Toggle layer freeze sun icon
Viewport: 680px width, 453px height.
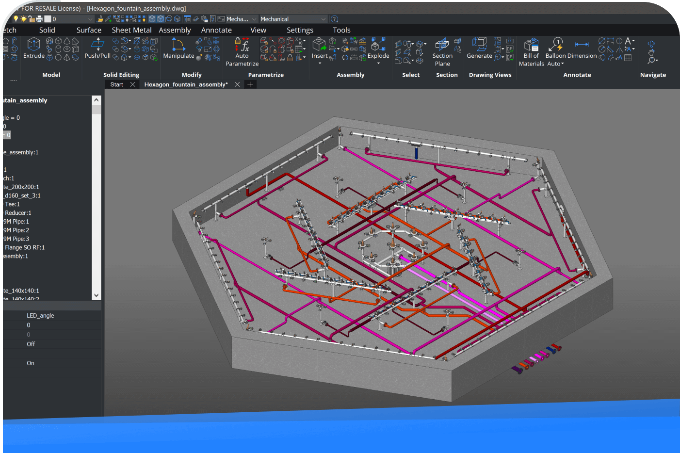[24, 19]
